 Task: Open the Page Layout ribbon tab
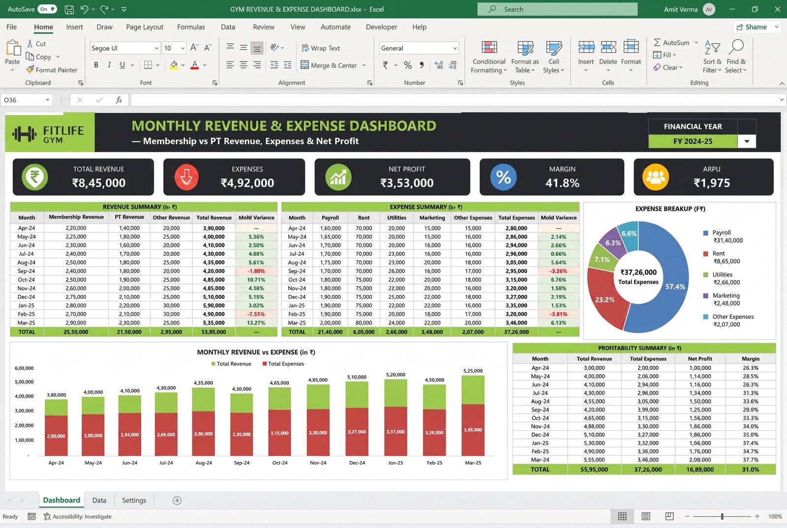click(x=145, y=27)
